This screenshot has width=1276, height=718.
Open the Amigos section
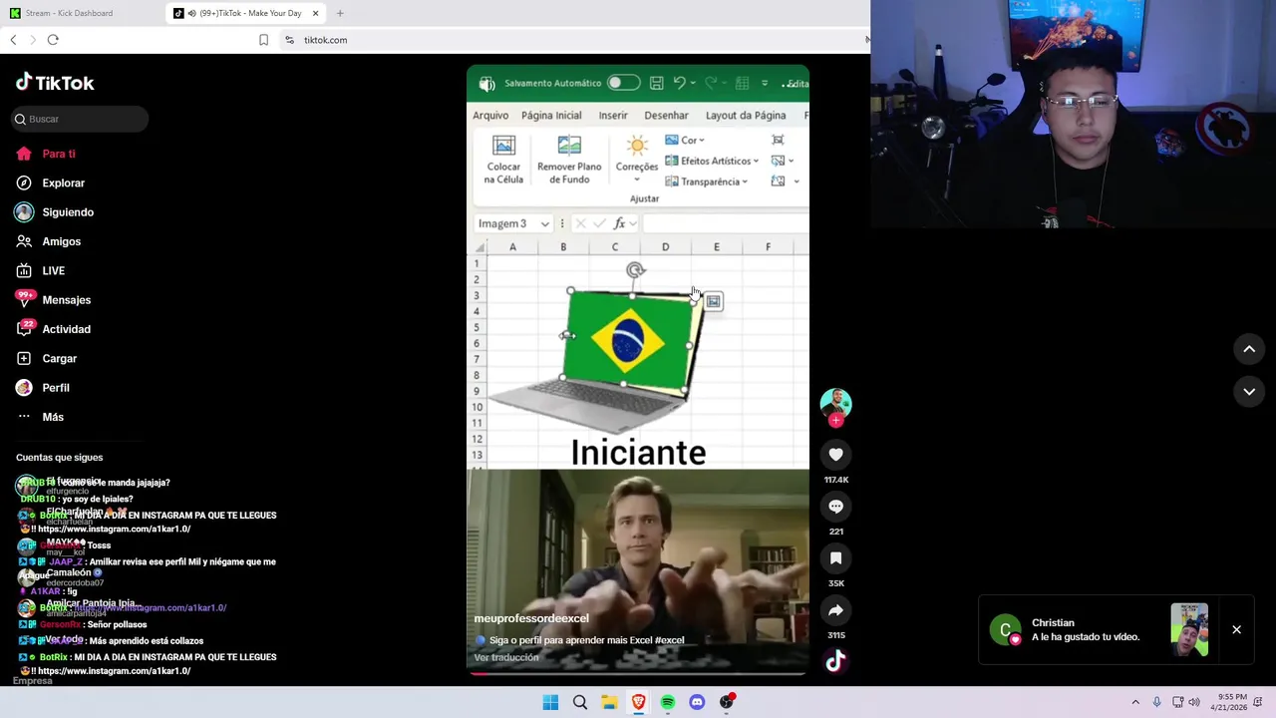(x=61, y=241)
